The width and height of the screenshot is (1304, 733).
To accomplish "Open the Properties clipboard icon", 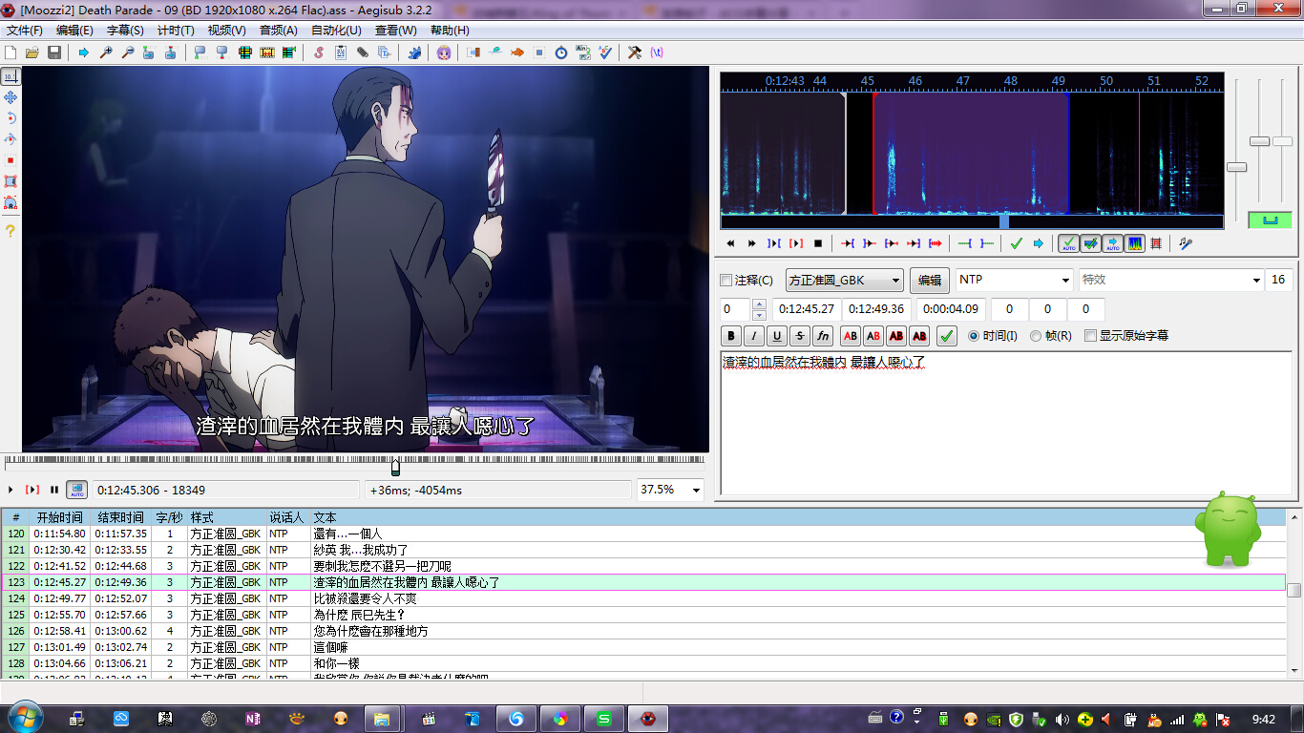I will (x=341, y=52).
